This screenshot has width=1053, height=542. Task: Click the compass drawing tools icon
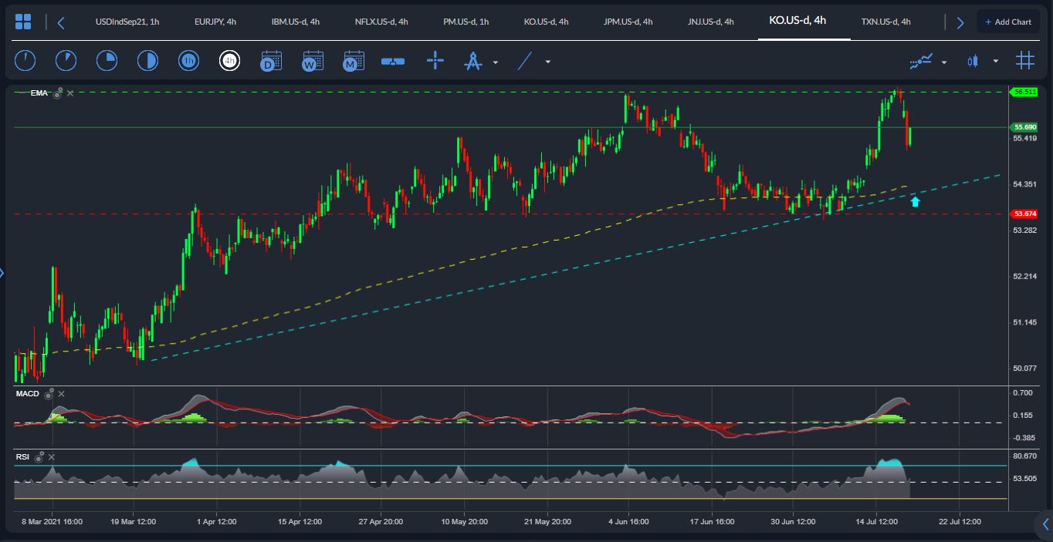[472, 61]
